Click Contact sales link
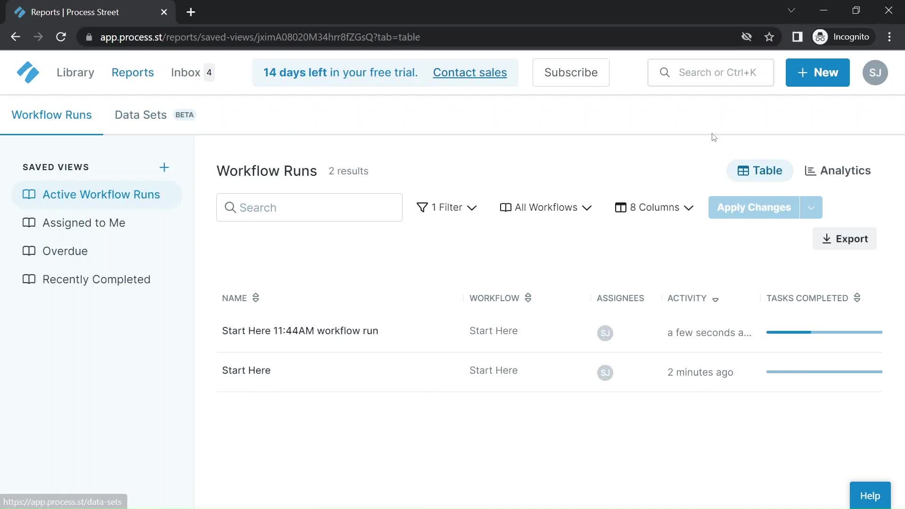Screen dimensions: 905x509 (x=470, y=73)
